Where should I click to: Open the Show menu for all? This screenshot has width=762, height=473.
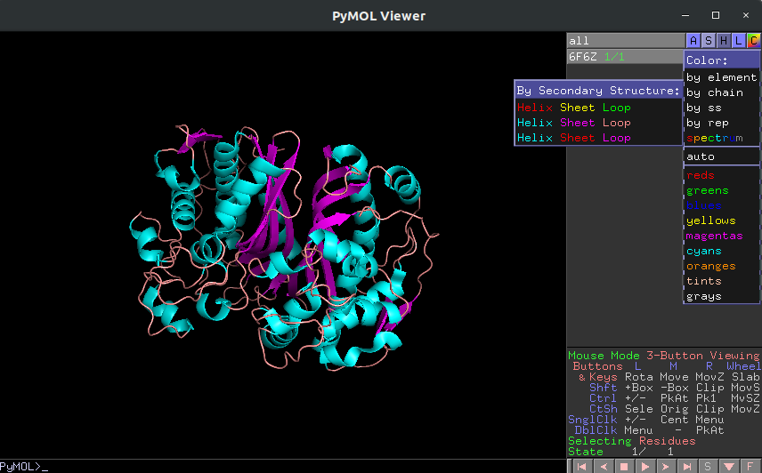click(708, 41)
